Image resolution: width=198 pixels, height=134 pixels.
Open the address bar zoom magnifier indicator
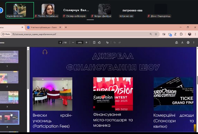[x=151, y=34]
